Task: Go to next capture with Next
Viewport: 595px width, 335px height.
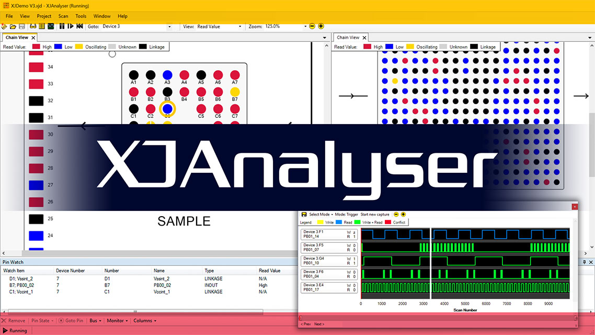Action: click(319, 324)
